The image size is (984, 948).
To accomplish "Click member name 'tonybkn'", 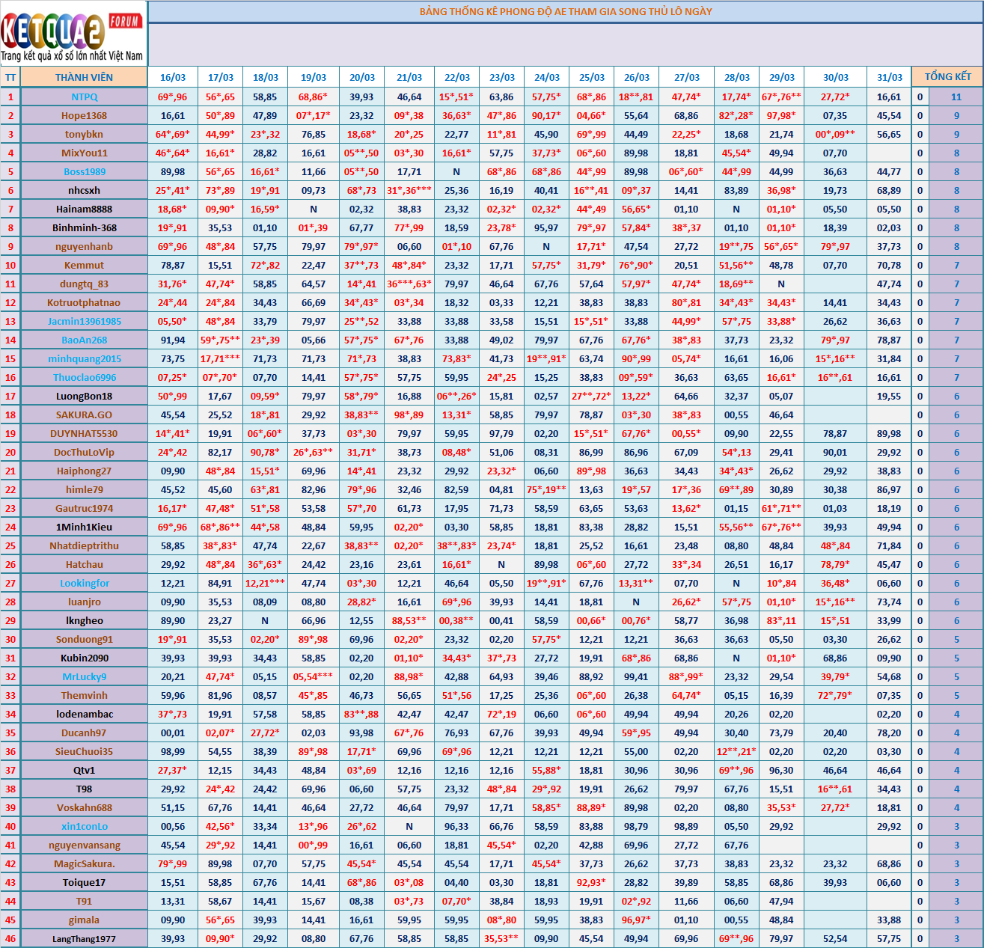I will click(x=84, y=134).
